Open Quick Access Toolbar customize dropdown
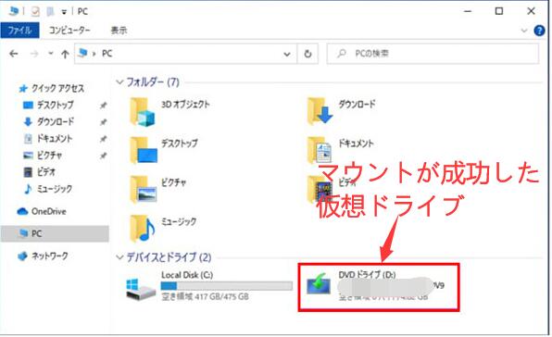 (x=64, y=12)
